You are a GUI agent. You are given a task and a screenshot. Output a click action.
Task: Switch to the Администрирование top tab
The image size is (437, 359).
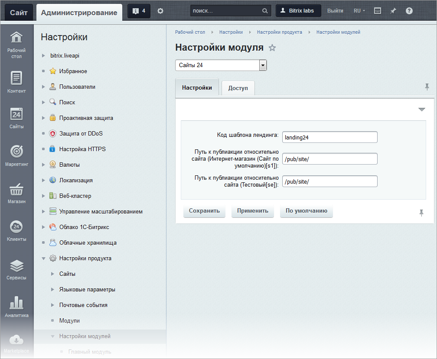click(79, 13)
